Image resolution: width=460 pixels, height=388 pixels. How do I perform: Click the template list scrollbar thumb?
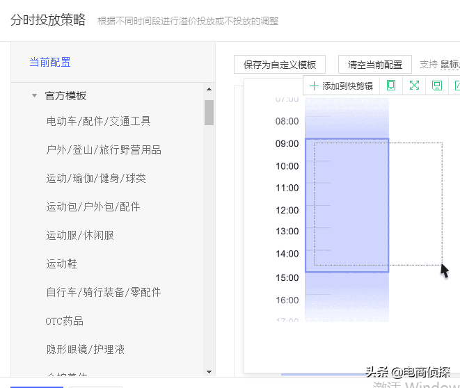pos(209,113)
